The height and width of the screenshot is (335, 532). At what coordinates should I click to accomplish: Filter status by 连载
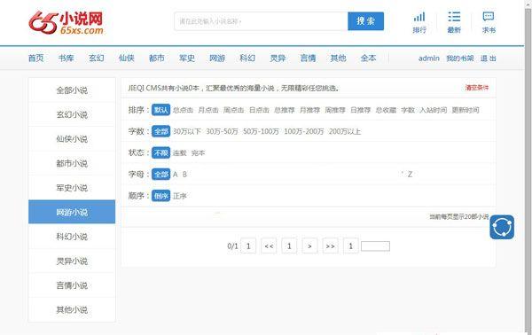[179, 153]
